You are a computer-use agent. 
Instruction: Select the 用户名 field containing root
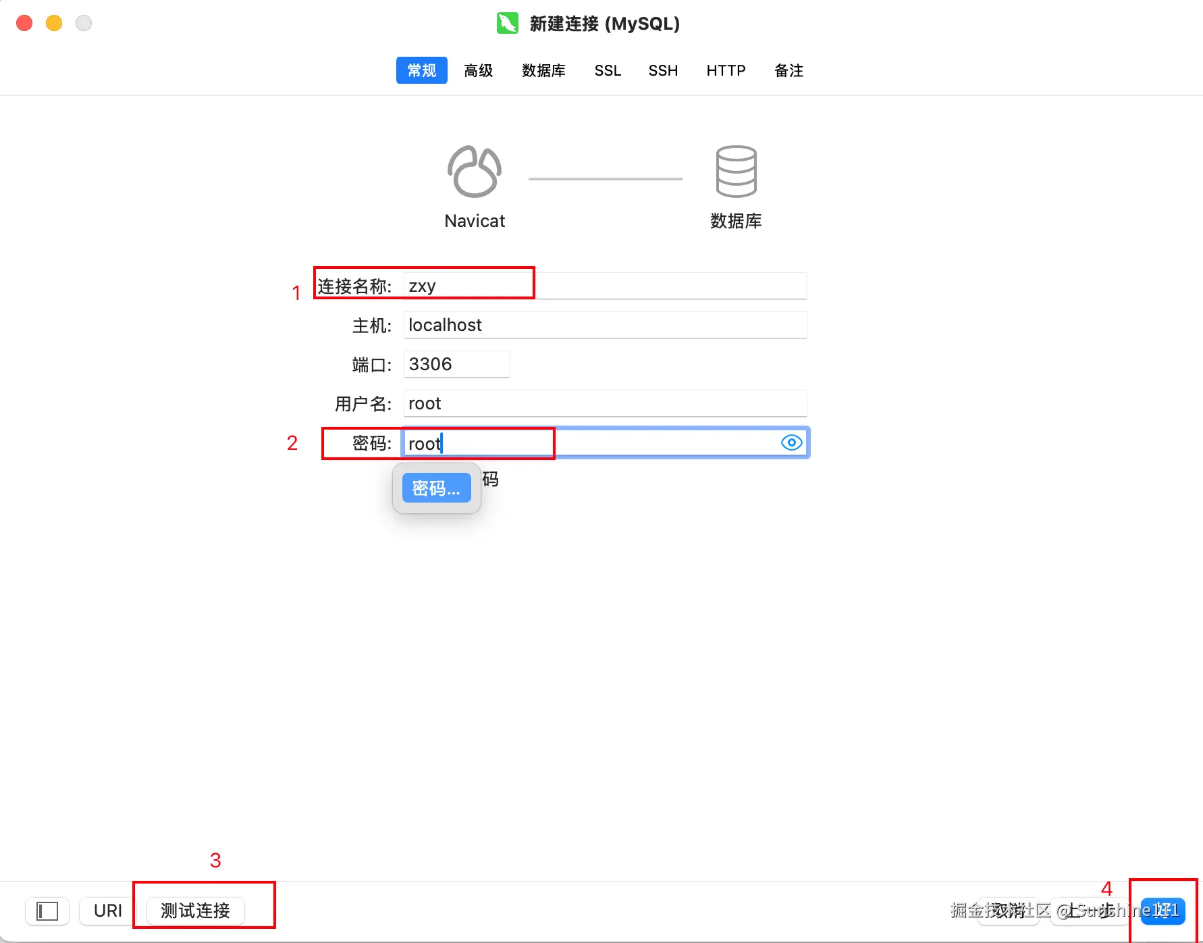pos(605,403)
